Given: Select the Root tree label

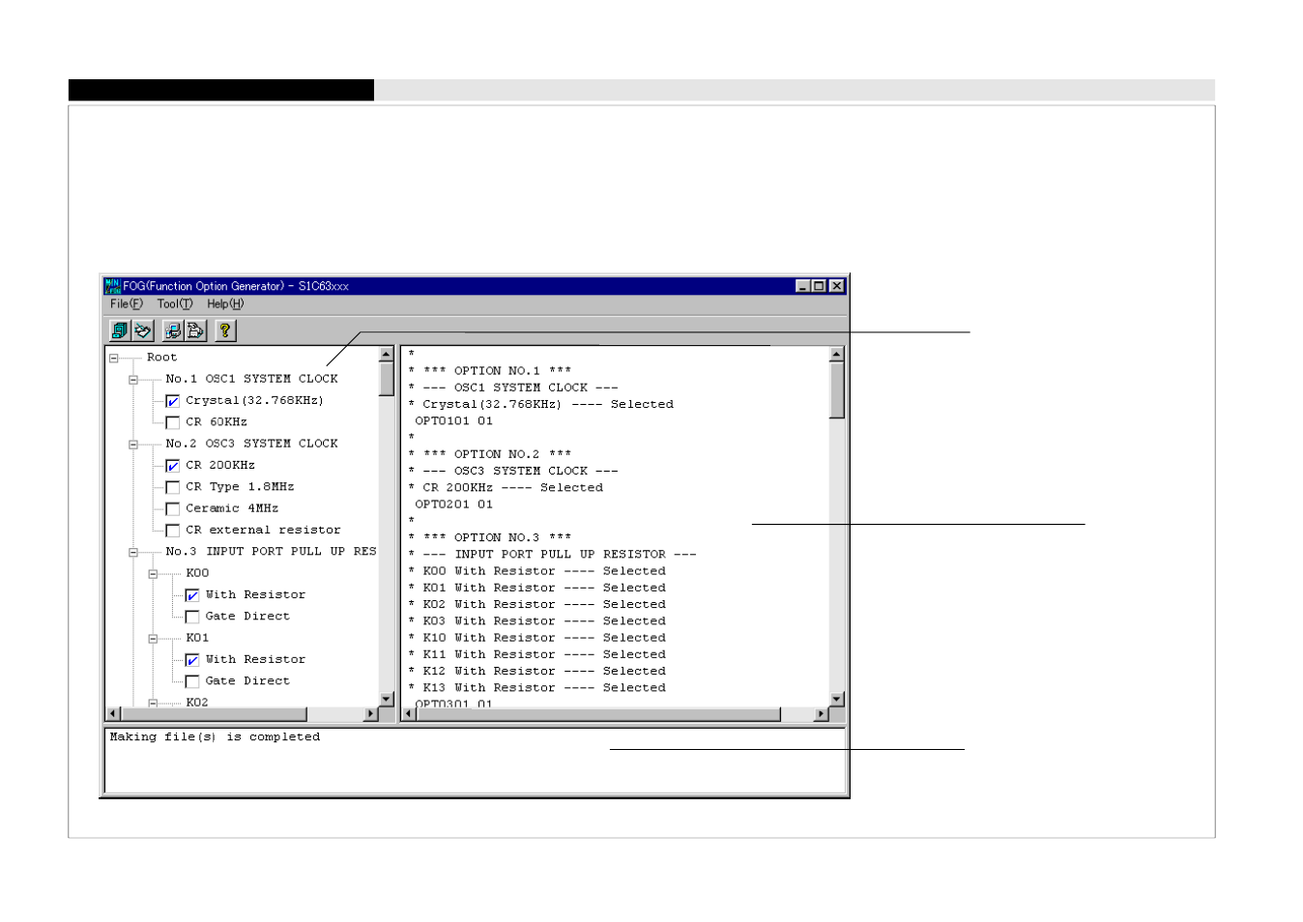Looking at the screenshot, I should coord(161,358).
